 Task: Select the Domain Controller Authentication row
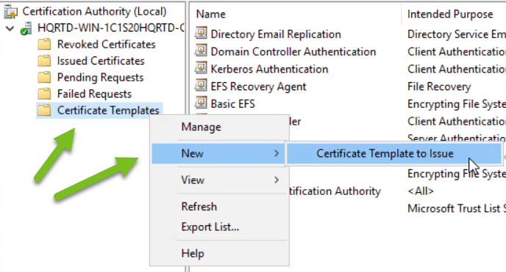[293, 51]
